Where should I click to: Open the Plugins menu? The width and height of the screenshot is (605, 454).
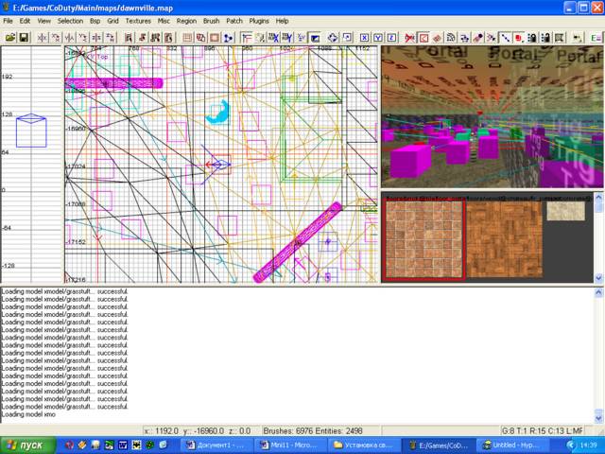point(257,20)
